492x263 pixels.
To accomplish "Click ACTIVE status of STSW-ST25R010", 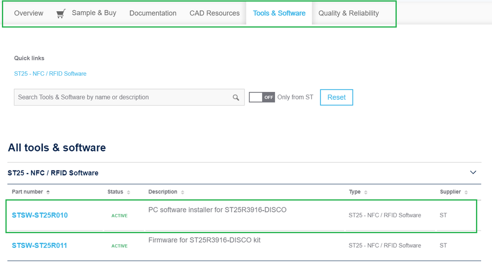I will point(119,216).
